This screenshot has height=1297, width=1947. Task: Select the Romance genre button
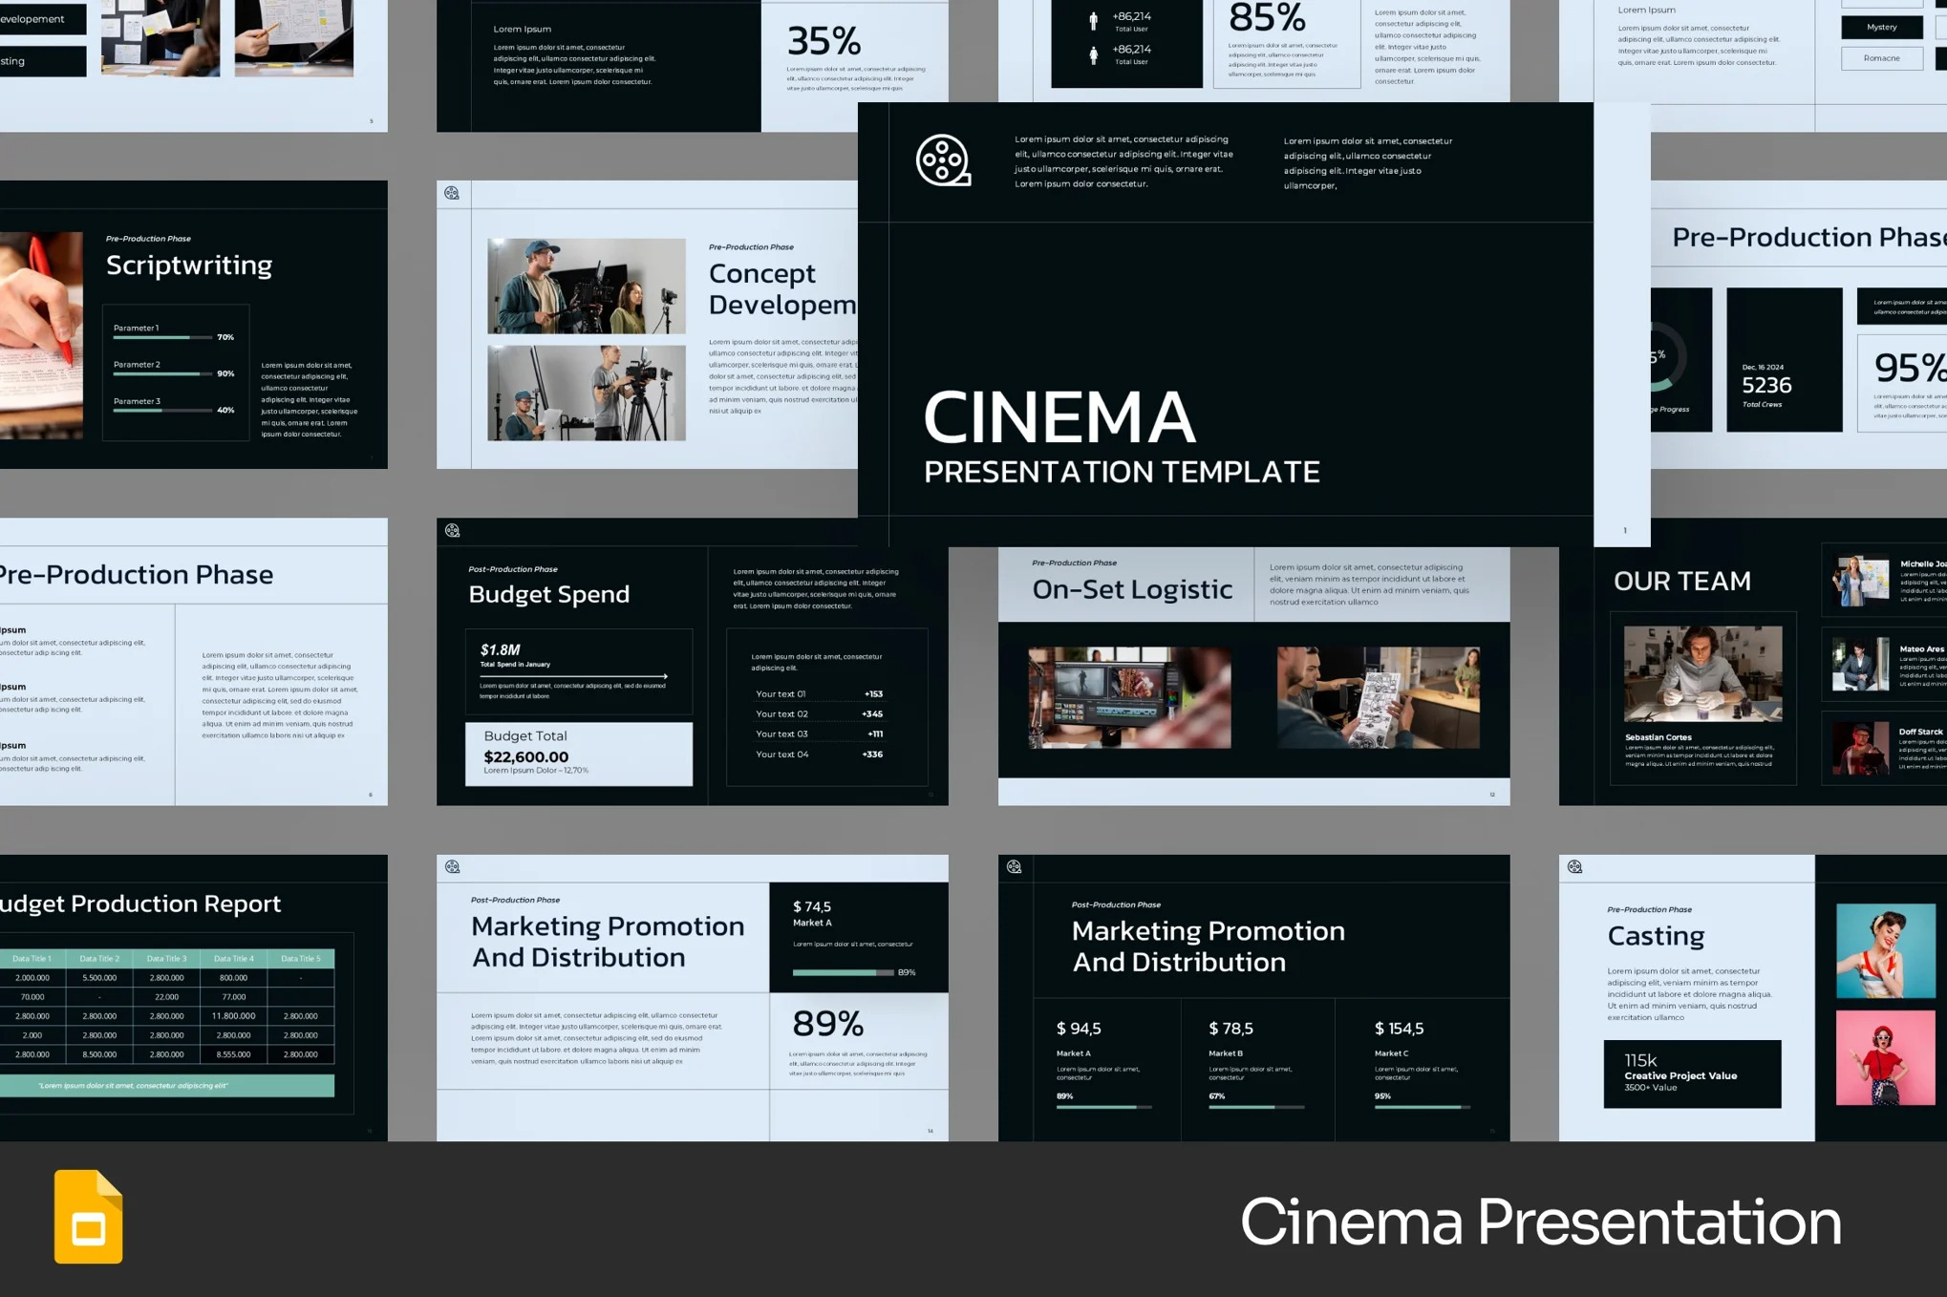[1881, 58]
